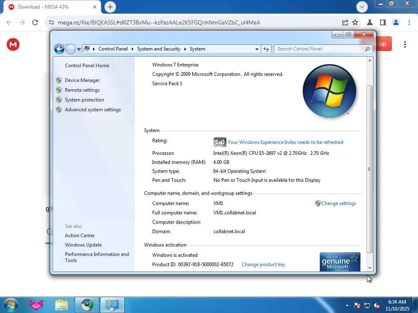
Task: Open the address bar history dropdown
Action: tap(257, 49)
